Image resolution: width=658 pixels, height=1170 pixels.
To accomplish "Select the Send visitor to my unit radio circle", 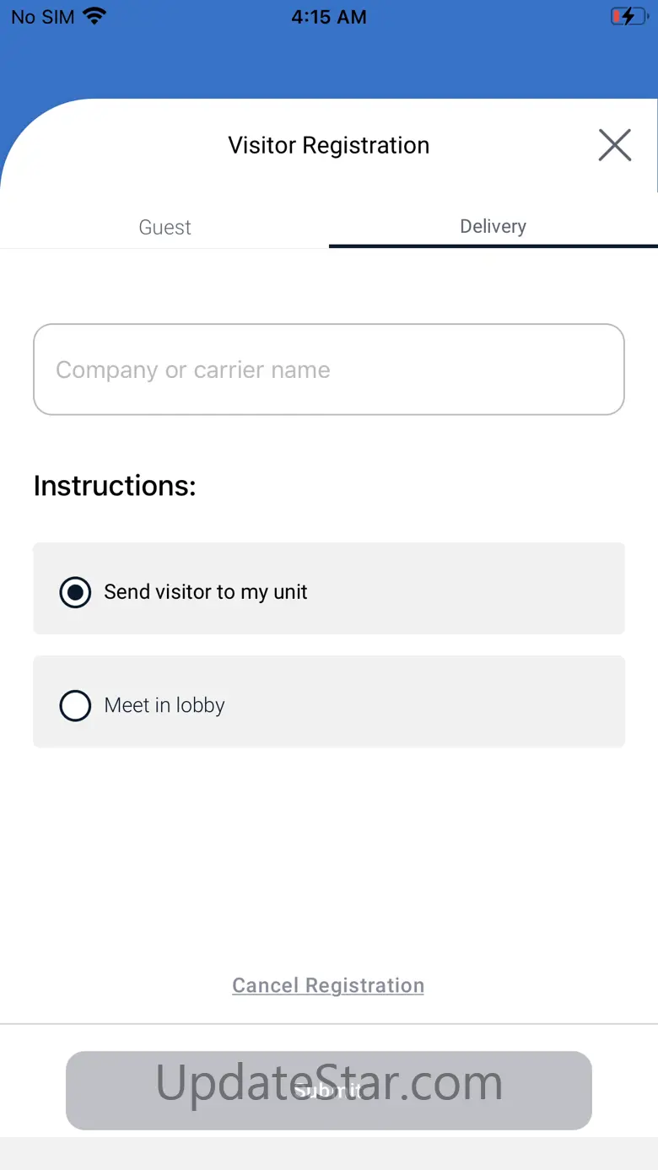I will 75,592.
